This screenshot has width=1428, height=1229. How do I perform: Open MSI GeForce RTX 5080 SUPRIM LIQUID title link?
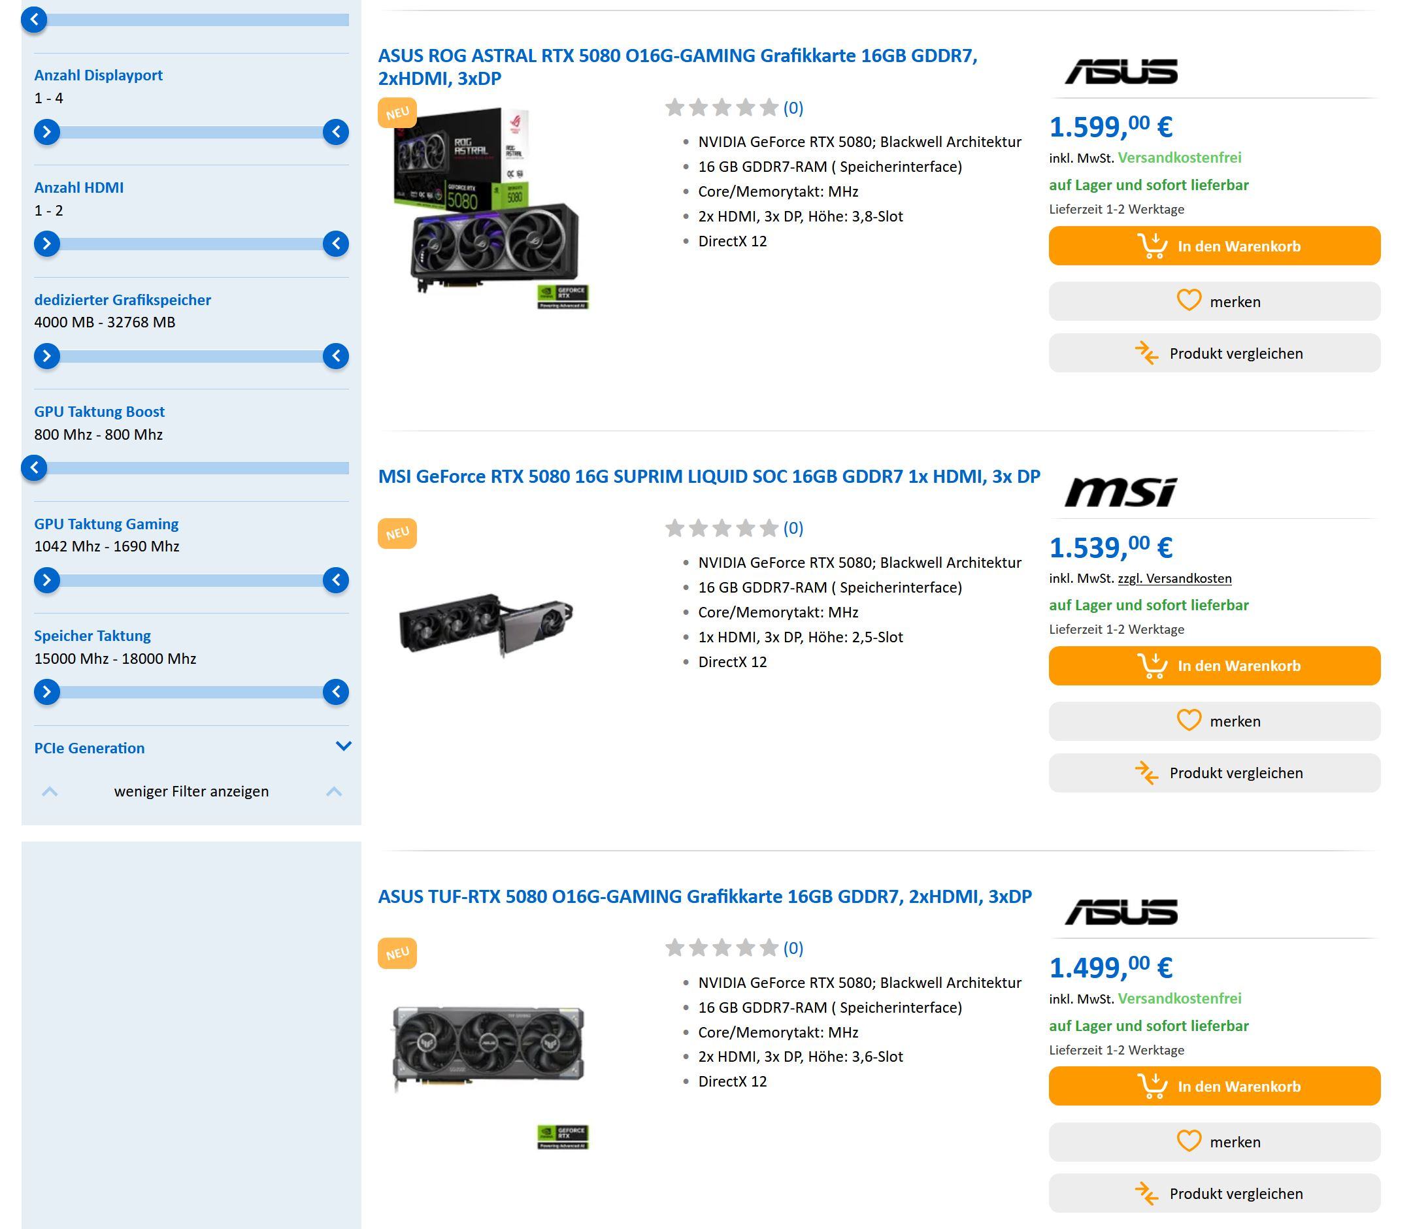pyautogui.click(x=708, y=477)
